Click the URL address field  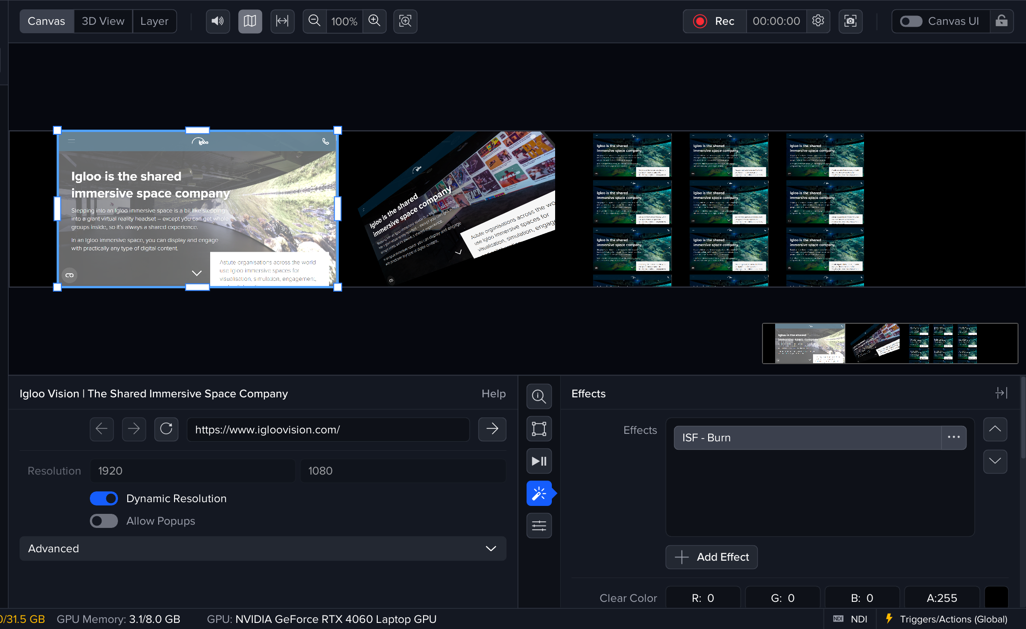pos(328,429)
